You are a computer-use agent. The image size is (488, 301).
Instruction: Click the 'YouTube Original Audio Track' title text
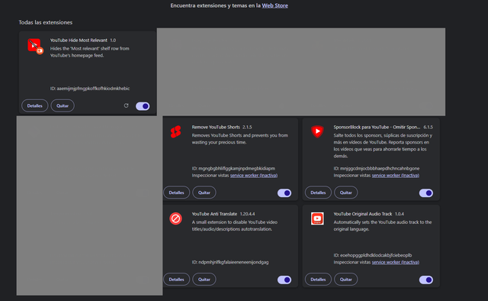pos(363,214)
